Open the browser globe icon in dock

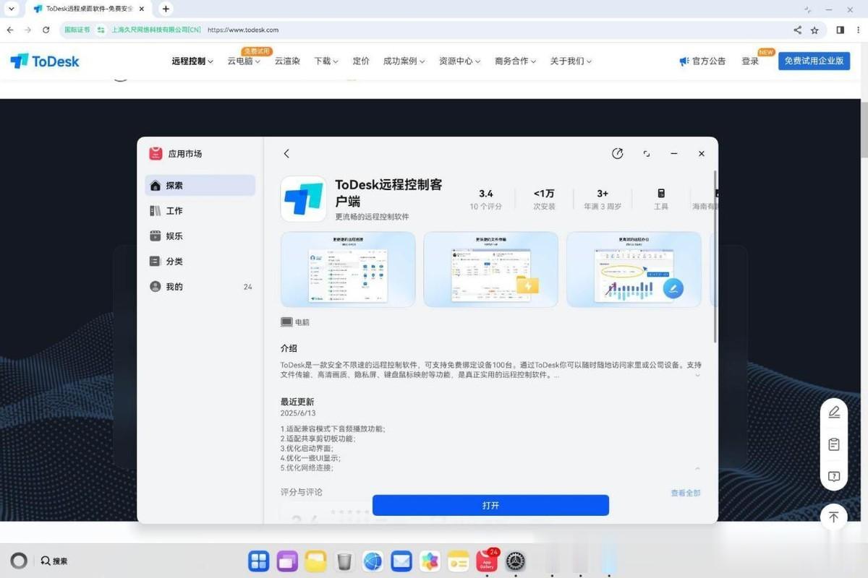click(x=373, y=561)
